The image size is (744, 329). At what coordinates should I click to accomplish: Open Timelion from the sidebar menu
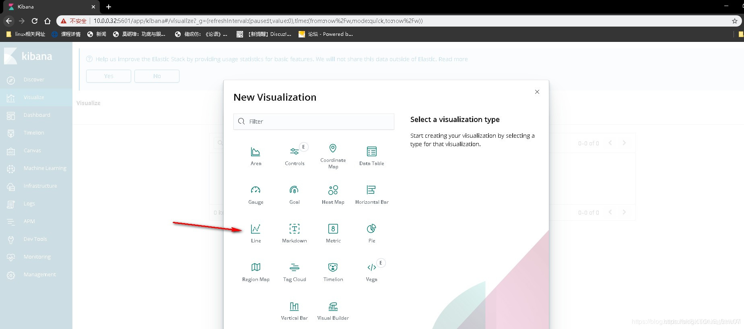point(36,133)
